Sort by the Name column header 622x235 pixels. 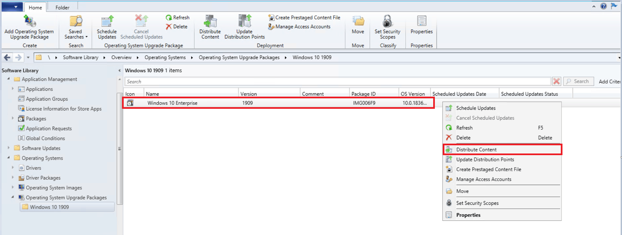click(x=191, y=94)
